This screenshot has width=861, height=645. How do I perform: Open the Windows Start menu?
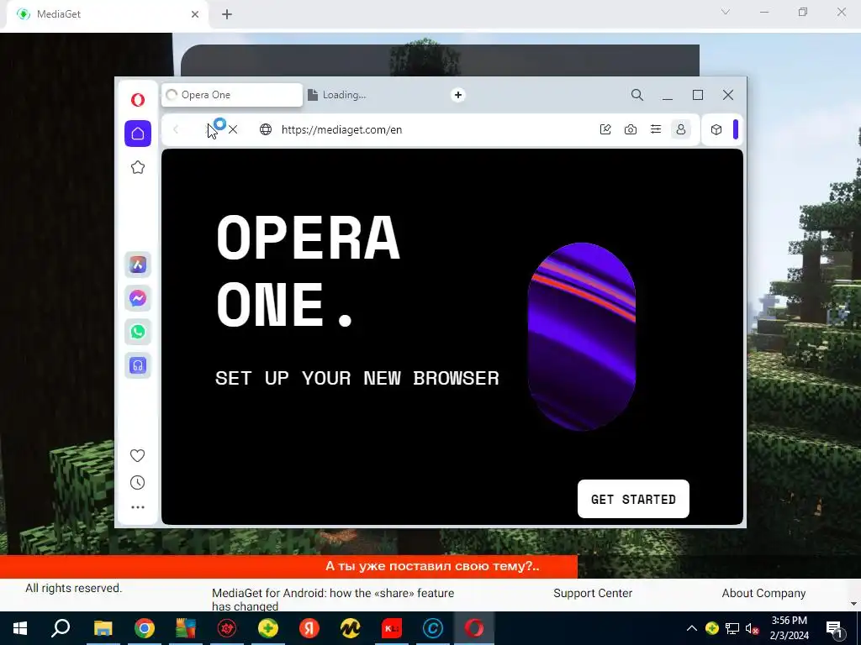(x=20, y=628)
